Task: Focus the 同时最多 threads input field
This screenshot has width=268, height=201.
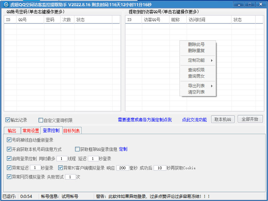Action: (x=62, y=159)
